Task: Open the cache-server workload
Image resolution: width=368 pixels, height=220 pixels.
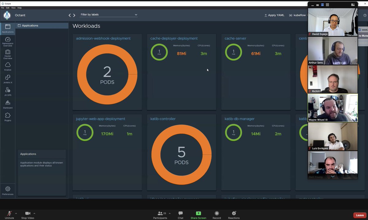Action: point(235,39)
